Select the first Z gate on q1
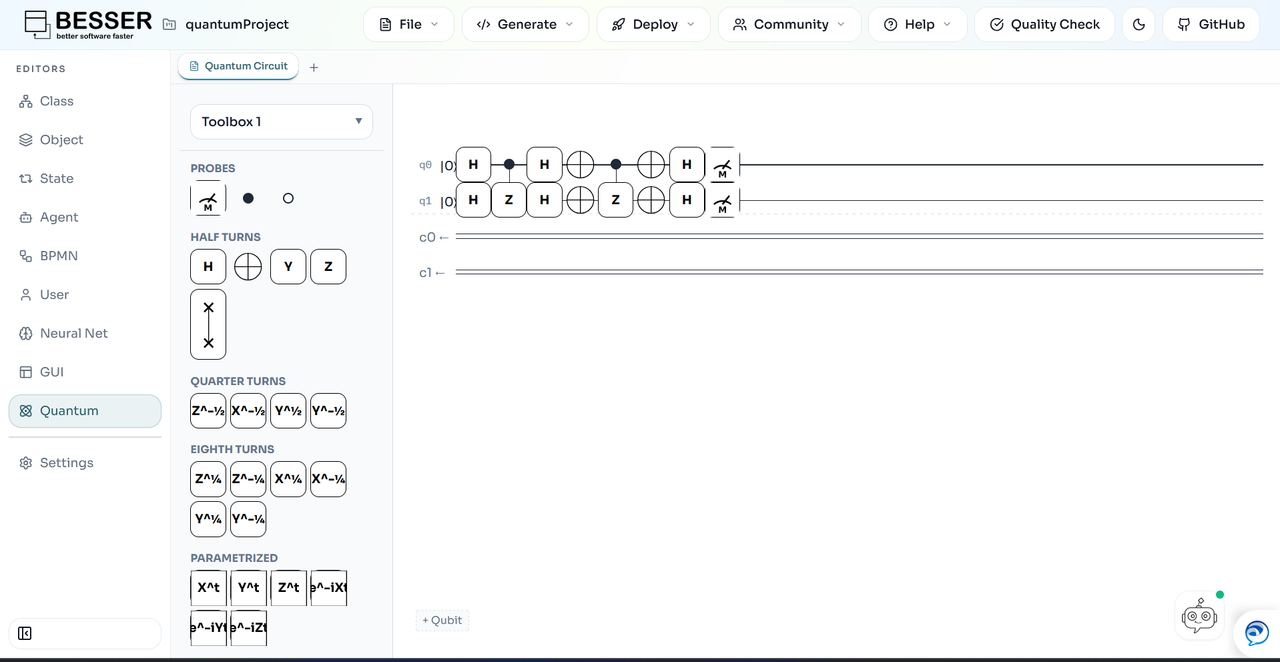Viewport: 1280px width, 662px height. pos(509,200)
